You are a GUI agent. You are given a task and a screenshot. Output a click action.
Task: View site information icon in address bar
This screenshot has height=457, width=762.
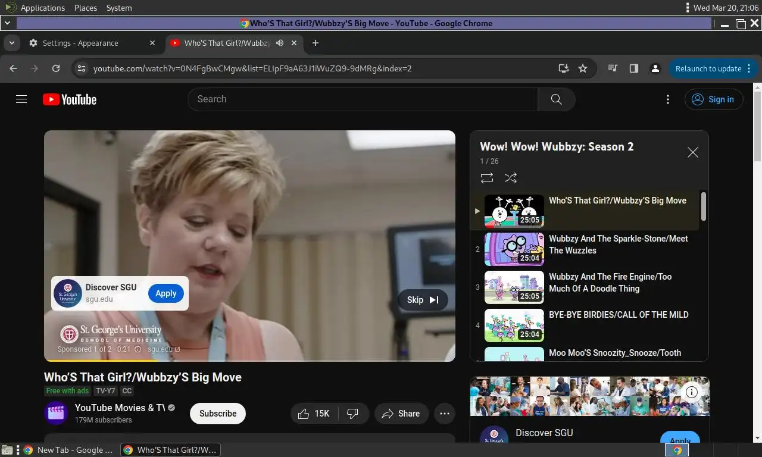(82, 68)
